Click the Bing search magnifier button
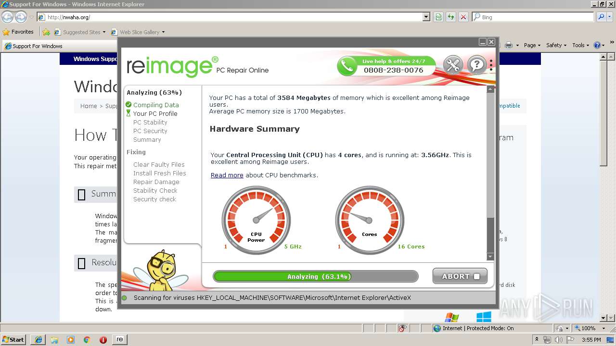616x346 pixels. click(x=601, y=17)
